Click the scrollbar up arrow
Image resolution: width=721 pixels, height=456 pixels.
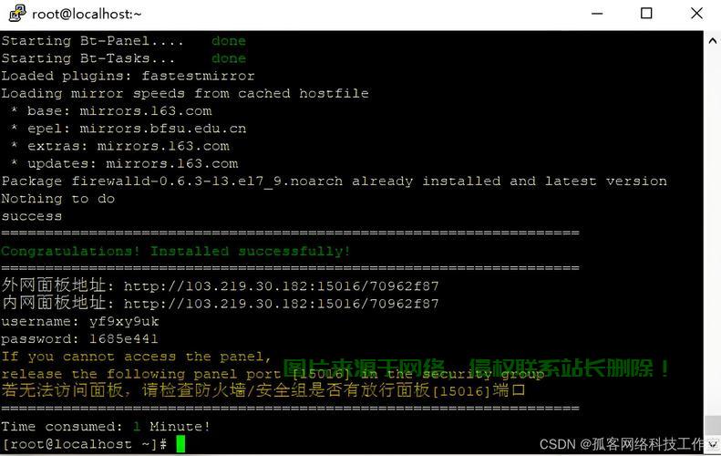[712, 40]
